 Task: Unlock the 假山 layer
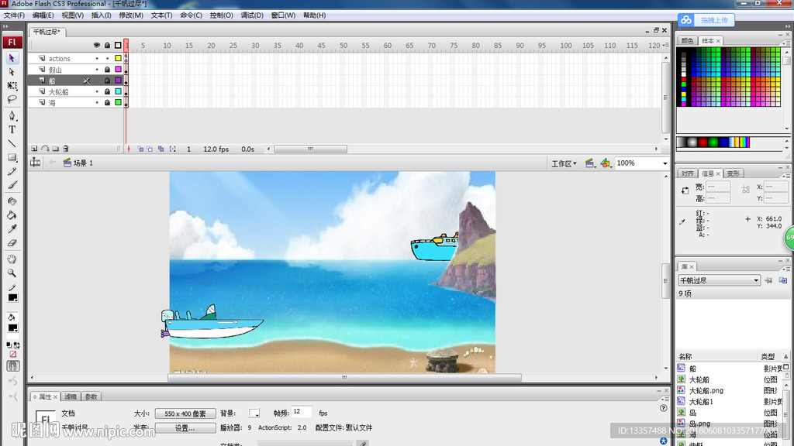tap(108, 70)
